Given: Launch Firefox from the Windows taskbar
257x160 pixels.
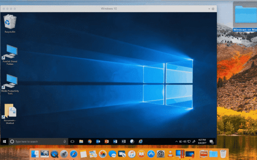Looking at the screenshot, I should click(x=90, y=142).
